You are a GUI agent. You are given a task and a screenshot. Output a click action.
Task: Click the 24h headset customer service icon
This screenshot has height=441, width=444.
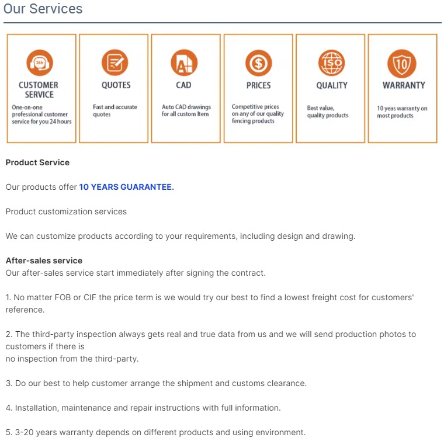[x=40, y=63]
